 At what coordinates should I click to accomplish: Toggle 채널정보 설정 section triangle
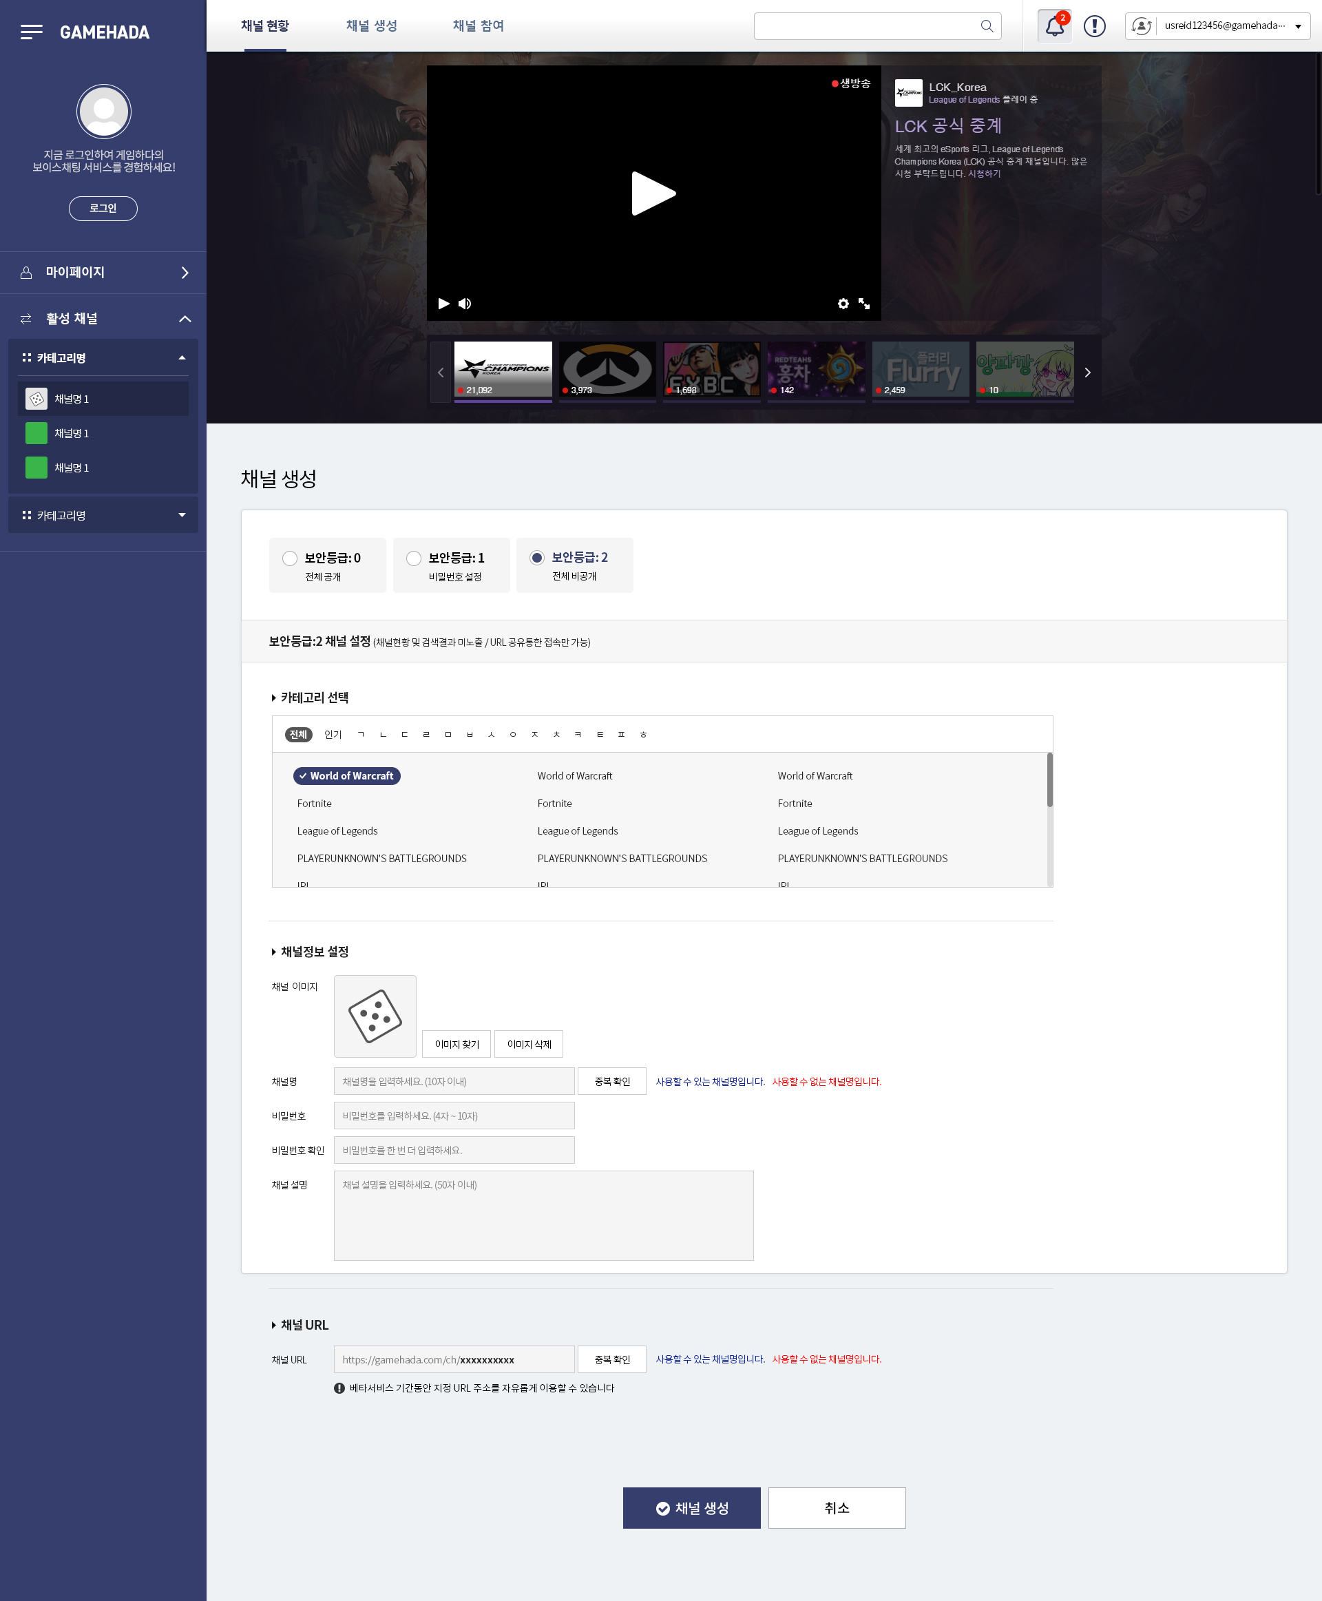click(x=274, y=952)
